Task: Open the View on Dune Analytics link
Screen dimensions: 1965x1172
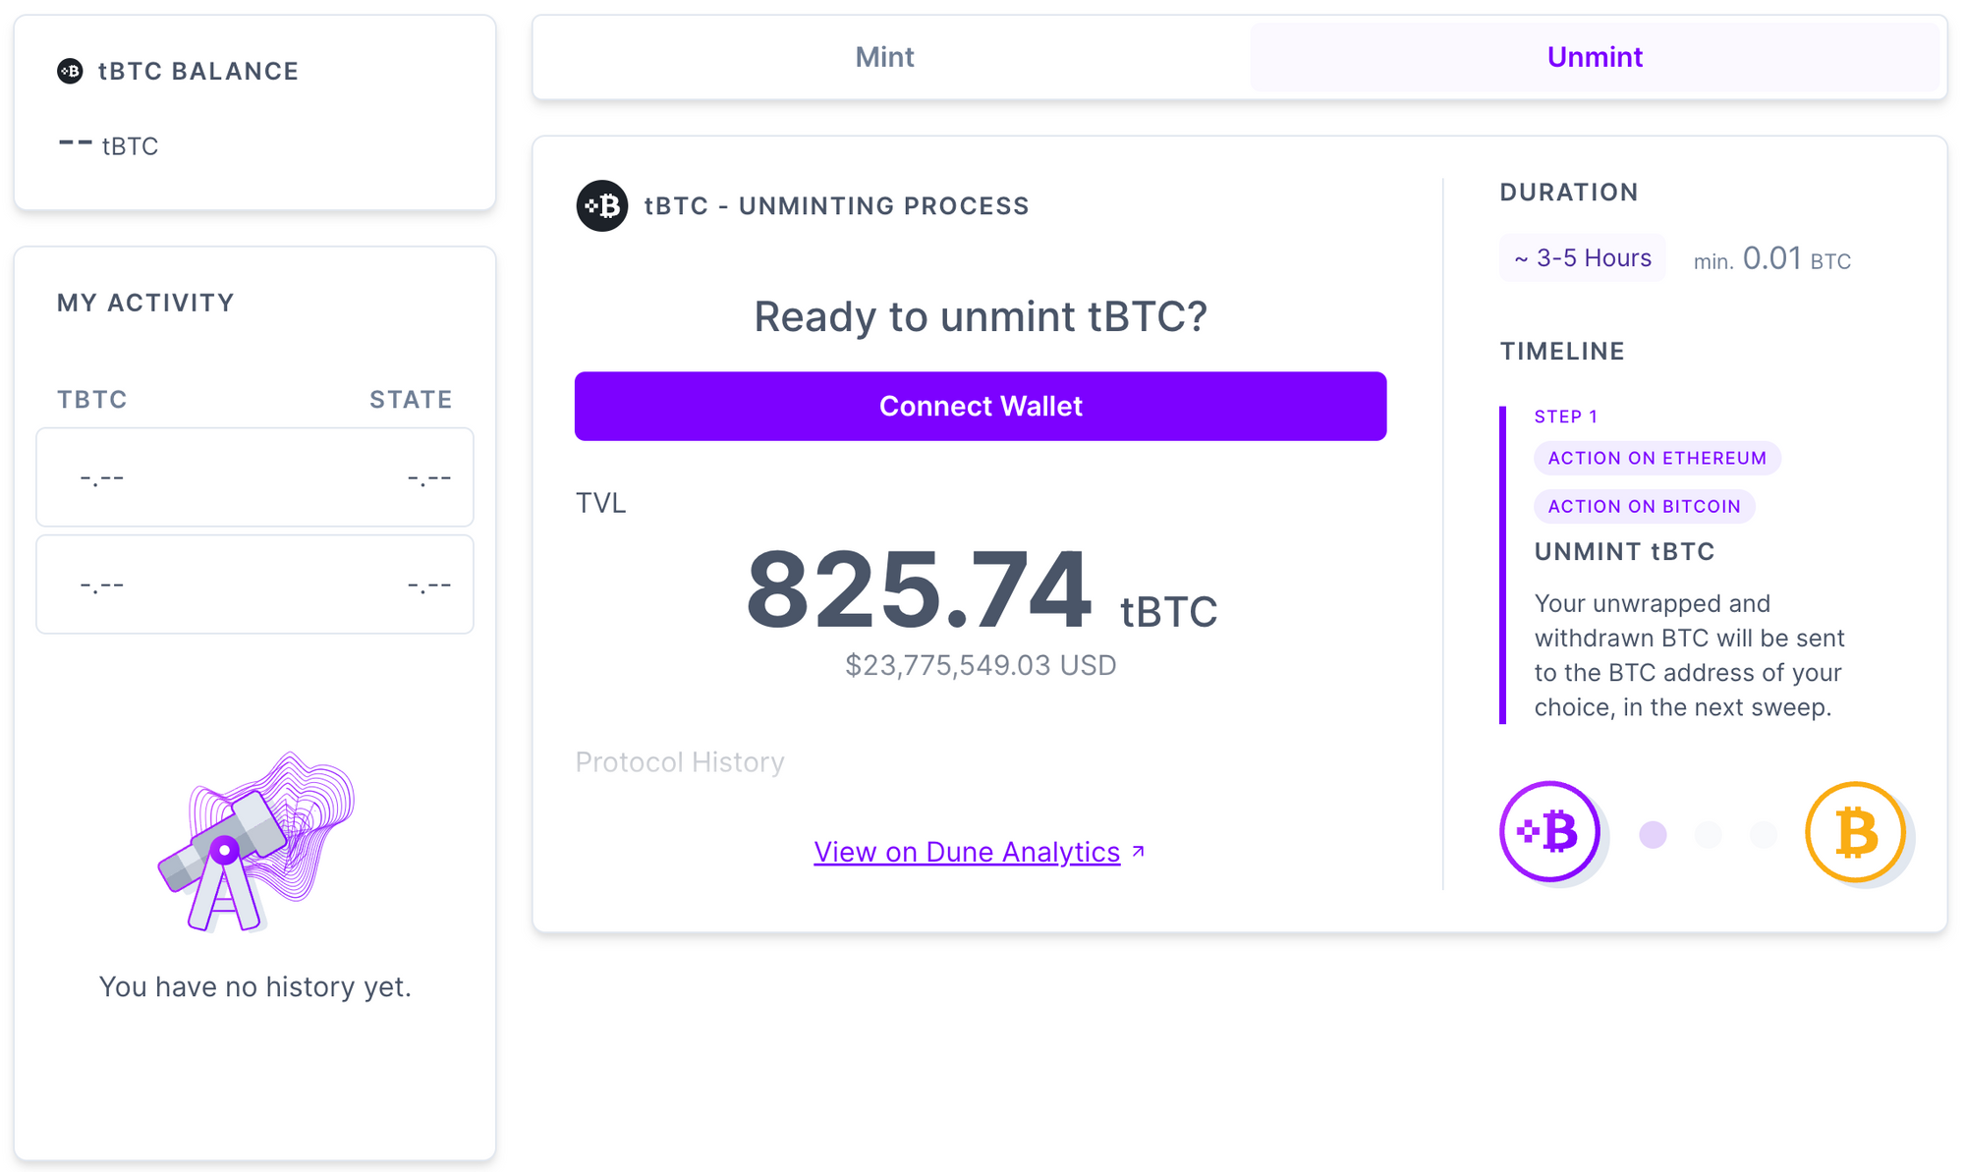Action: (967, 852)
